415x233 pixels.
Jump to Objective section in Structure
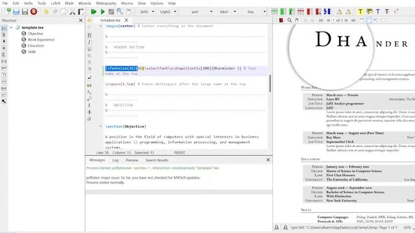click(35, 34)
